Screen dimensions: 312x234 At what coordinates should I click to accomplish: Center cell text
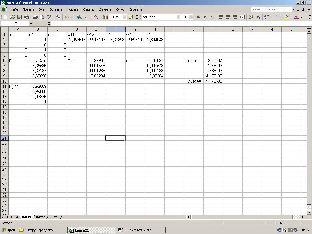tap(228, 17)
